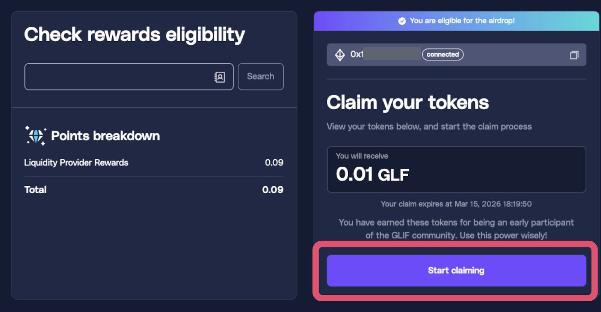Select the address book icon in search field
Viewport: 601px width, 312px height.
pos(219,77)
